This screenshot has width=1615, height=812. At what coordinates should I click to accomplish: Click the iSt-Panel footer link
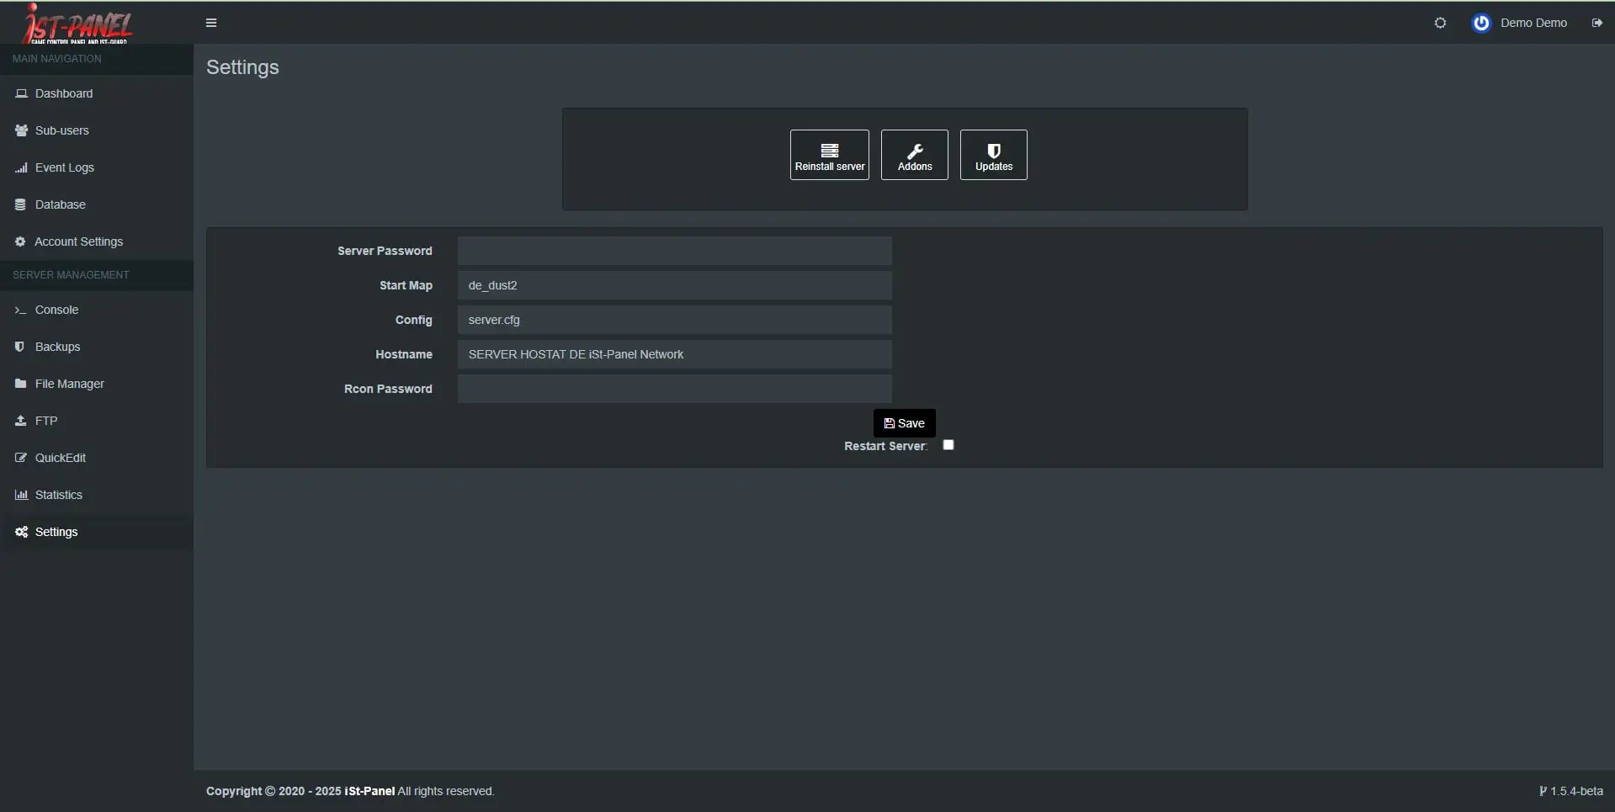point(369,791)
